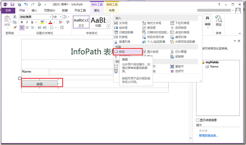Click the Format Painter brush icon
The image size is (246, 145).
[x=15, y=28]
